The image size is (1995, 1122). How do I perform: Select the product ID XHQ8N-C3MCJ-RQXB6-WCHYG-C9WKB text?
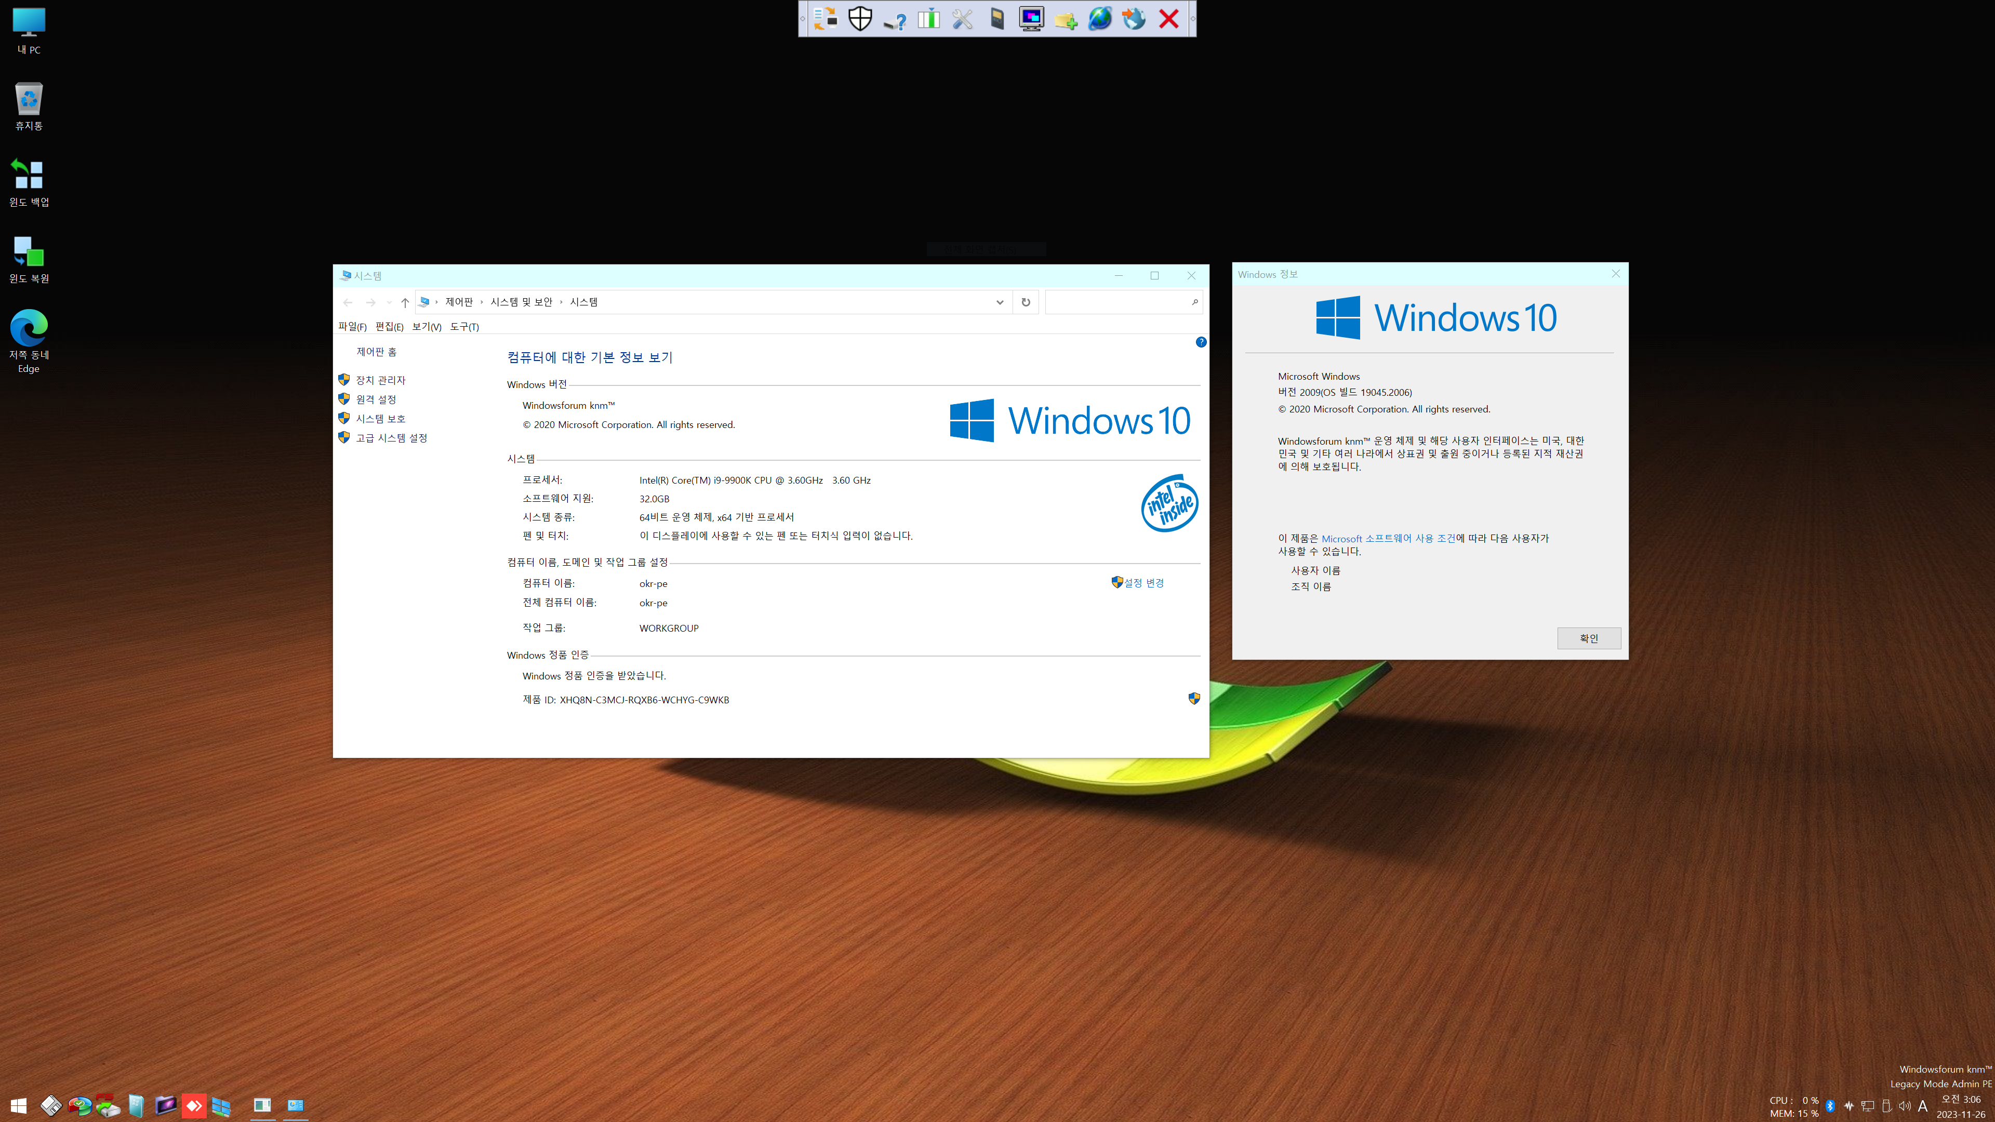(644, 700)
